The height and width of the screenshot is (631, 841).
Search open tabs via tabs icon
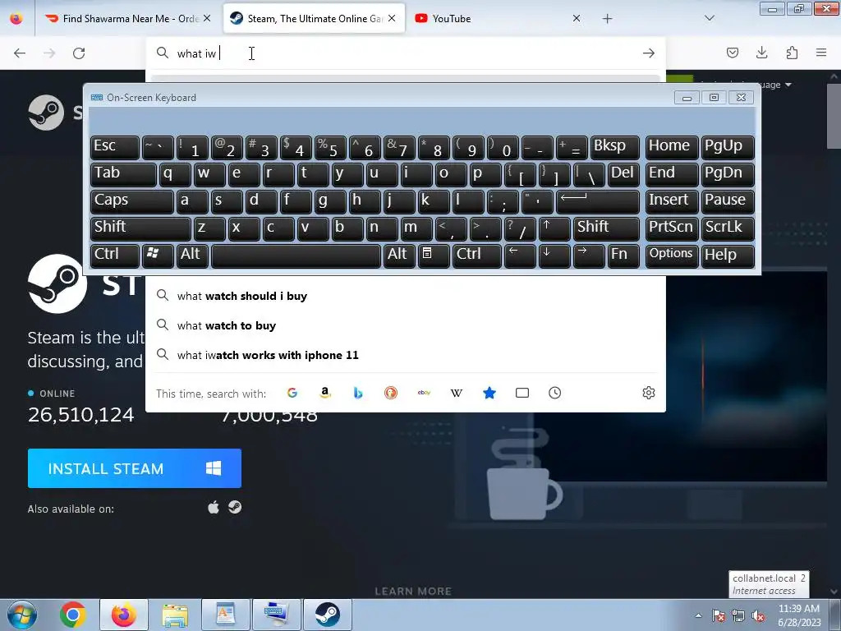(522, 393)
